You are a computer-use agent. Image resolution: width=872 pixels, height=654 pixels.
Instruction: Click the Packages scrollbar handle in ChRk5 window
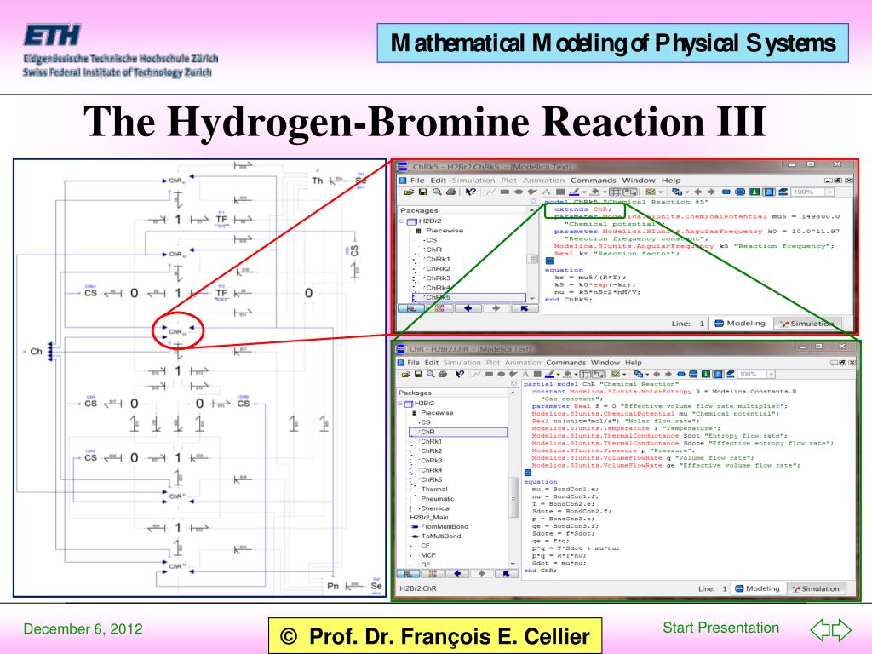532,259
